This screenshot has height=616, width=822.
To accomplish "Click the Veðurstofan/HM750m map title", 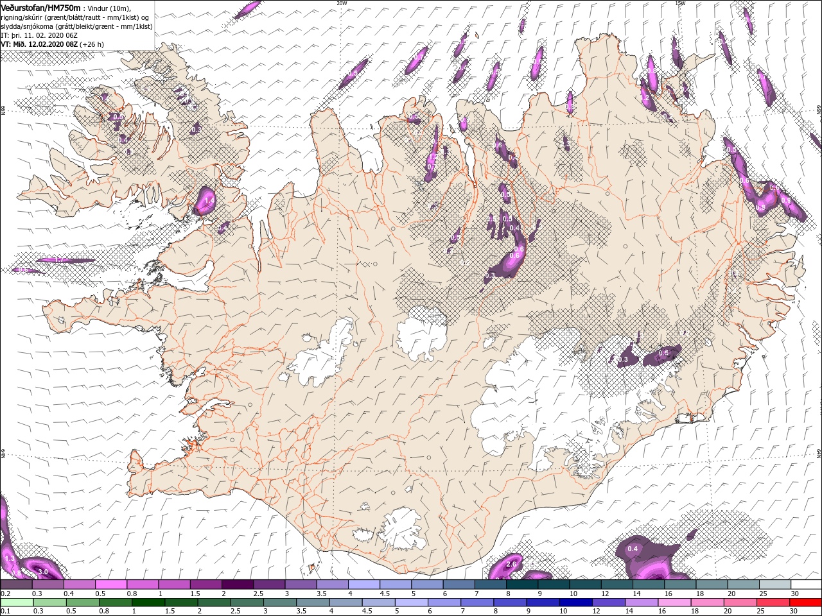I will click(40, 7).
